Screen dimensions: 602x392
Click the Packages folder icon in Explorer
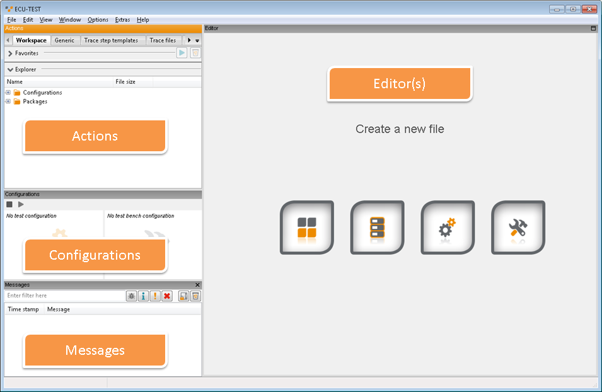[x=17, y=101]
